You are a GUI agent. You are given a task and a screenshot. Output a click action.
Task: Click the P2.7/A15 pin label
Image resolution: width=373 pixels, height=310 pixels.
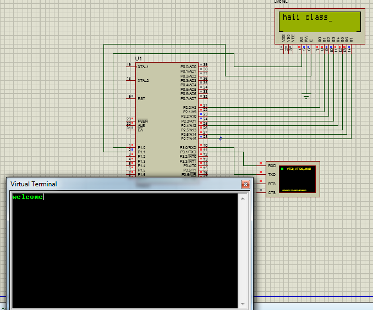(189, 139)
